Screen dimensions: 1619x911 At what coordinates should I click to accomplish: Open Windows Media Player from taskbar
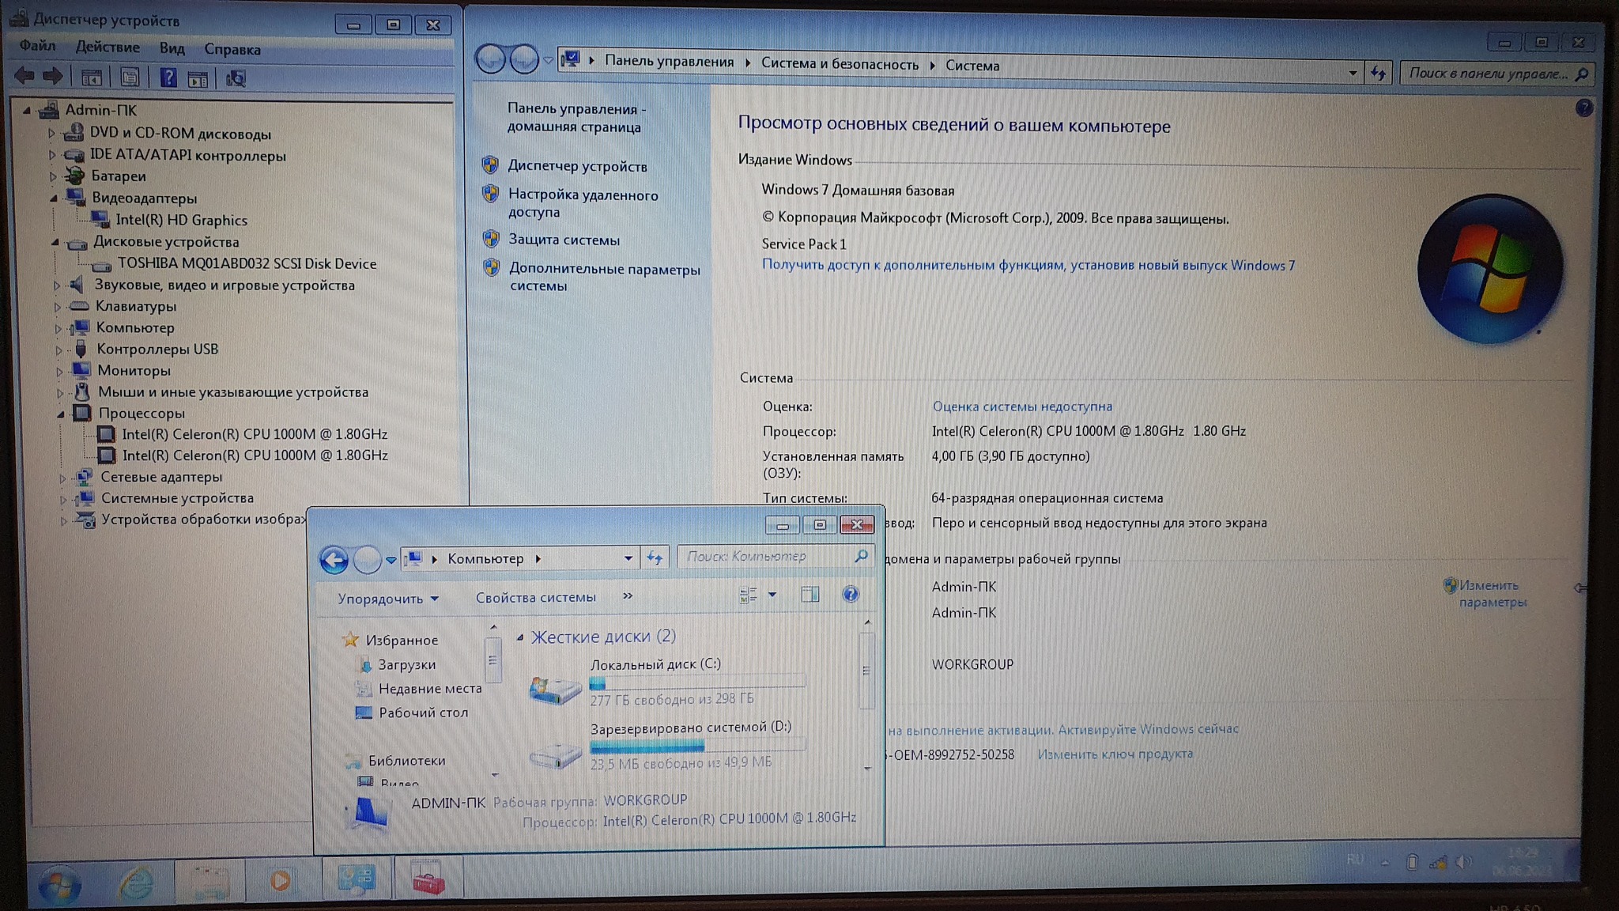tap(280, 880)
